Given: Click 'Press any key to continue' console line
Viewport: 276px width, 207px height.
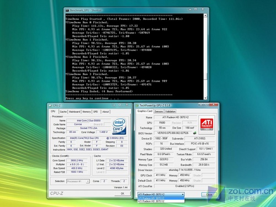Looking at the screenshot, I should [x=92, y=98].
